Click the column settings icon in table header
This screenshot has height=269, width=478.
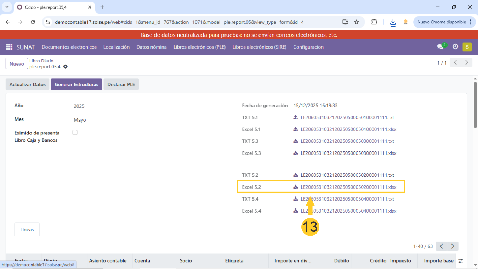pyautogui.click(x=460, y=261)
